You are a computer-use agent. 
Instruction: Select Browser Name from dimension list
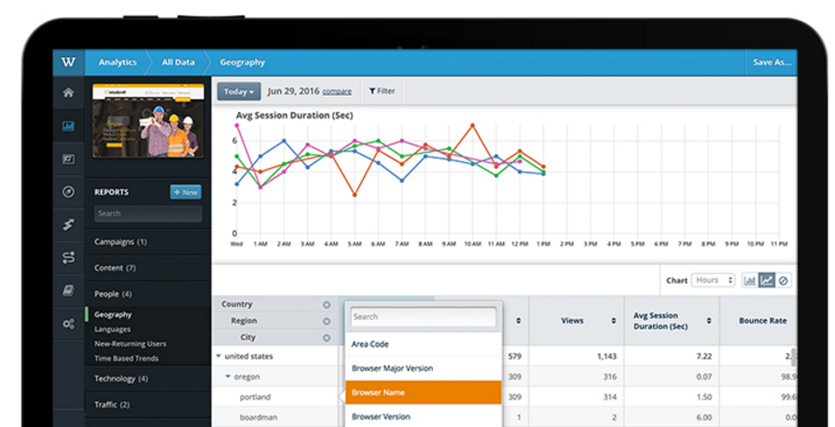pos(423,393)
